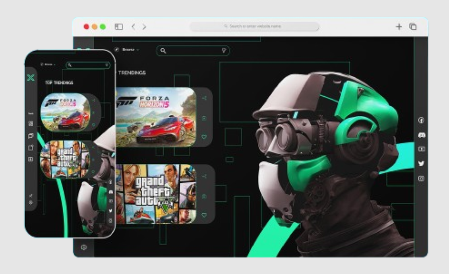Screen dimensions: 449x274
Task: Share the Grand Theft Auto V card
Action: (x=205, y=176)
